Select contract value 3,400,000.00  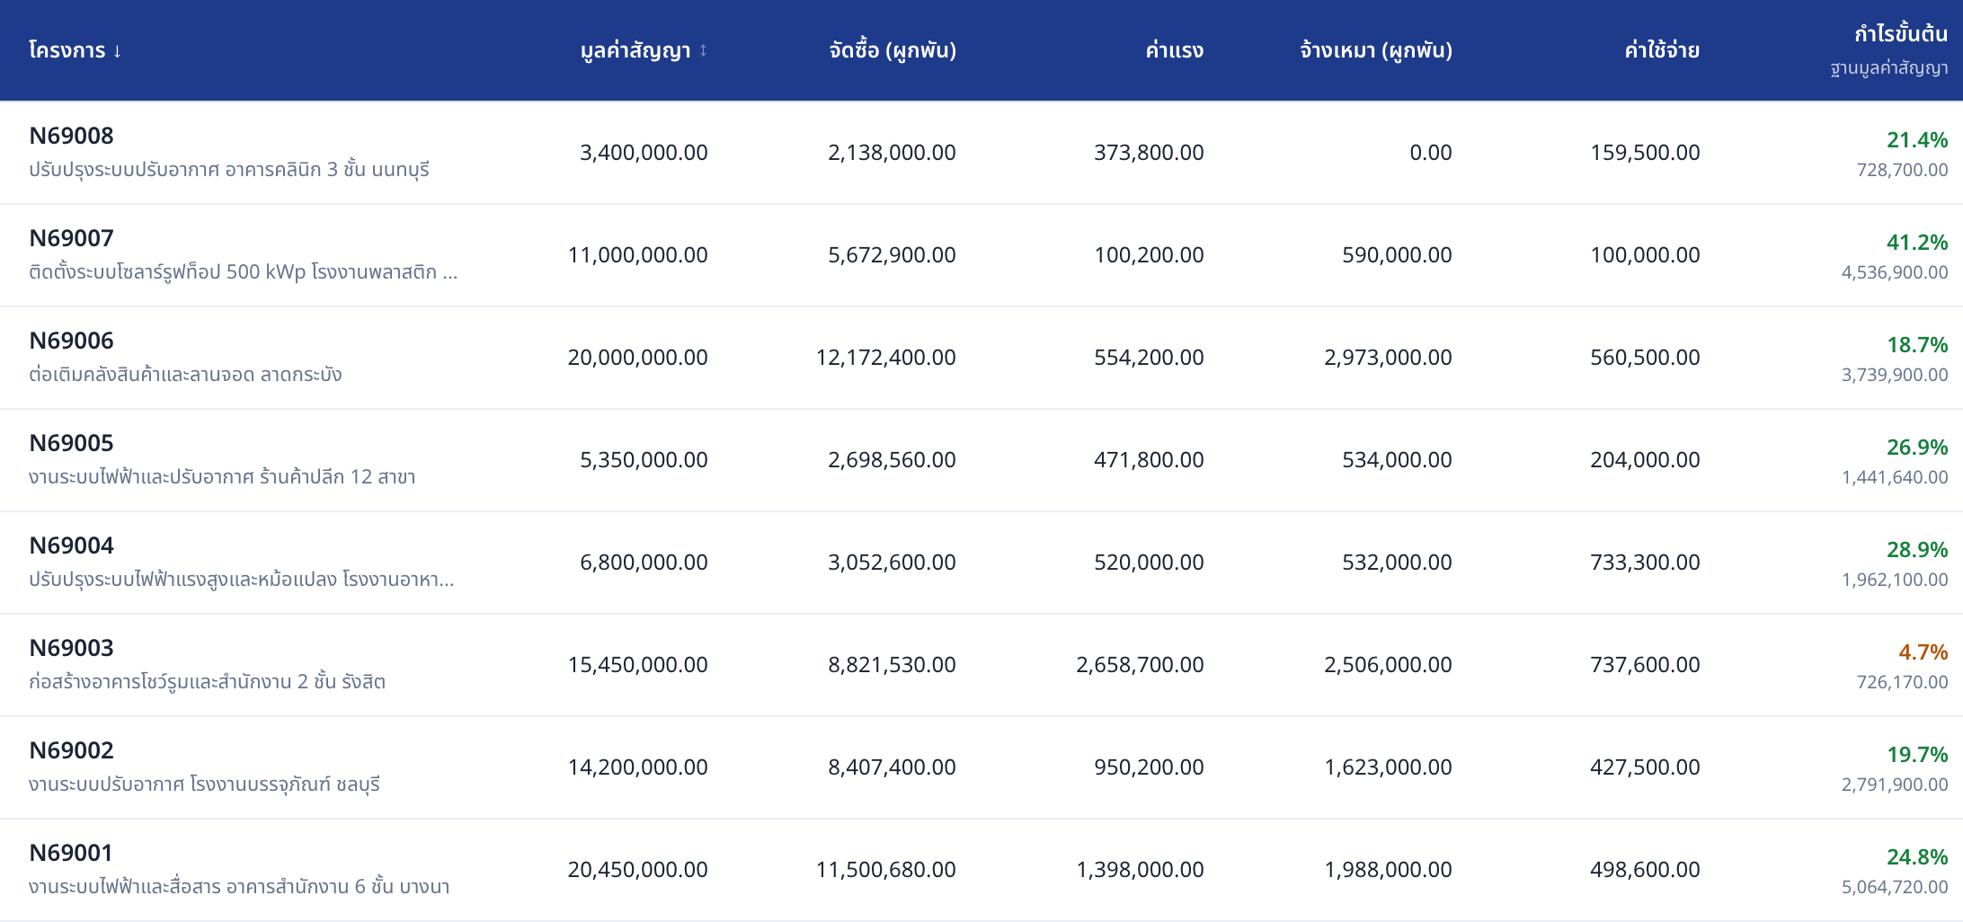(x=644, y=153)
